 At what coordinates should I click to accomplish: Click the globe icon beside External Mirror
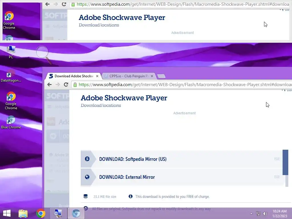click(87, 177)
